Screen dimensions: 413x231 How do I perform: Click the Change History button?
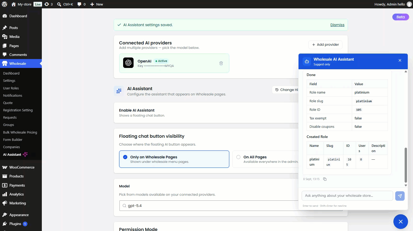pos(285,90)
